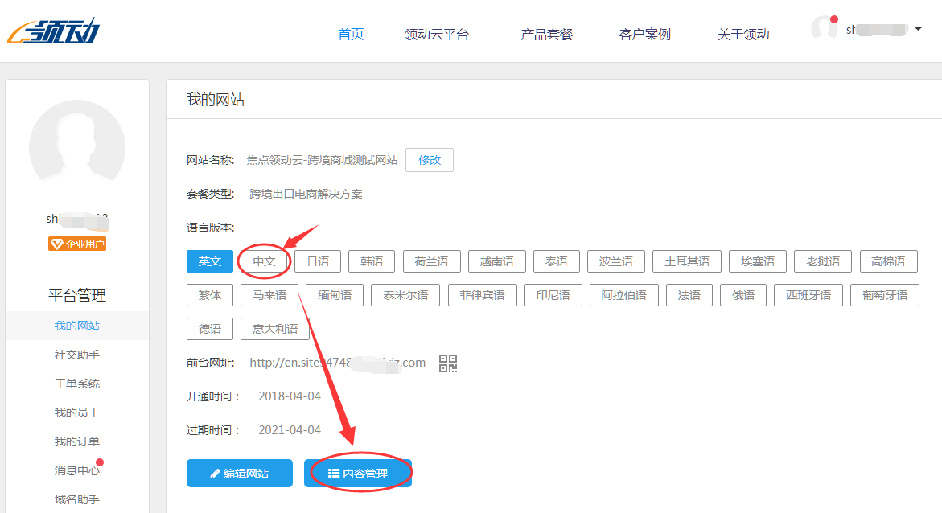Click the 修改 button to edit the site name
This screenshot has height=513, width=942.
pos(429,160)
